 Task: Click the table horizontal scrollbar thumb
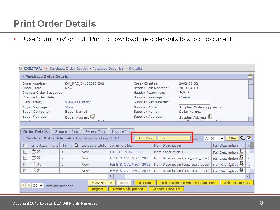click(119, 176)
